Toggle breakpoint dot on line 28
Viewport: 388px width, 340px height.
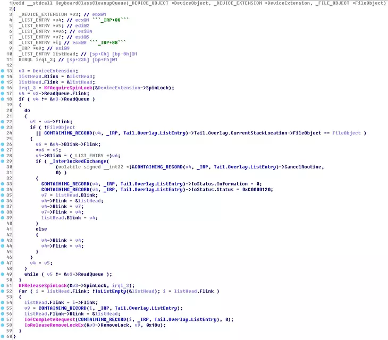[3, 156]
